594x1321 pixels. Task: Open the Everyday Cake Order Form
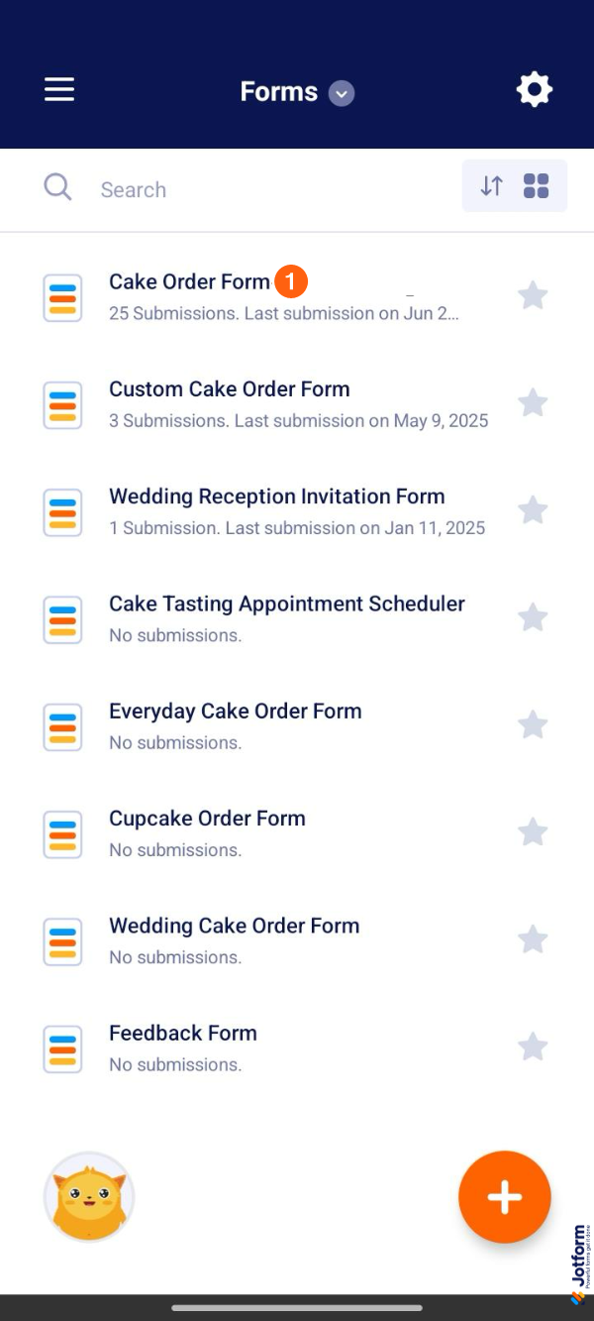click(x=235, y=712)
